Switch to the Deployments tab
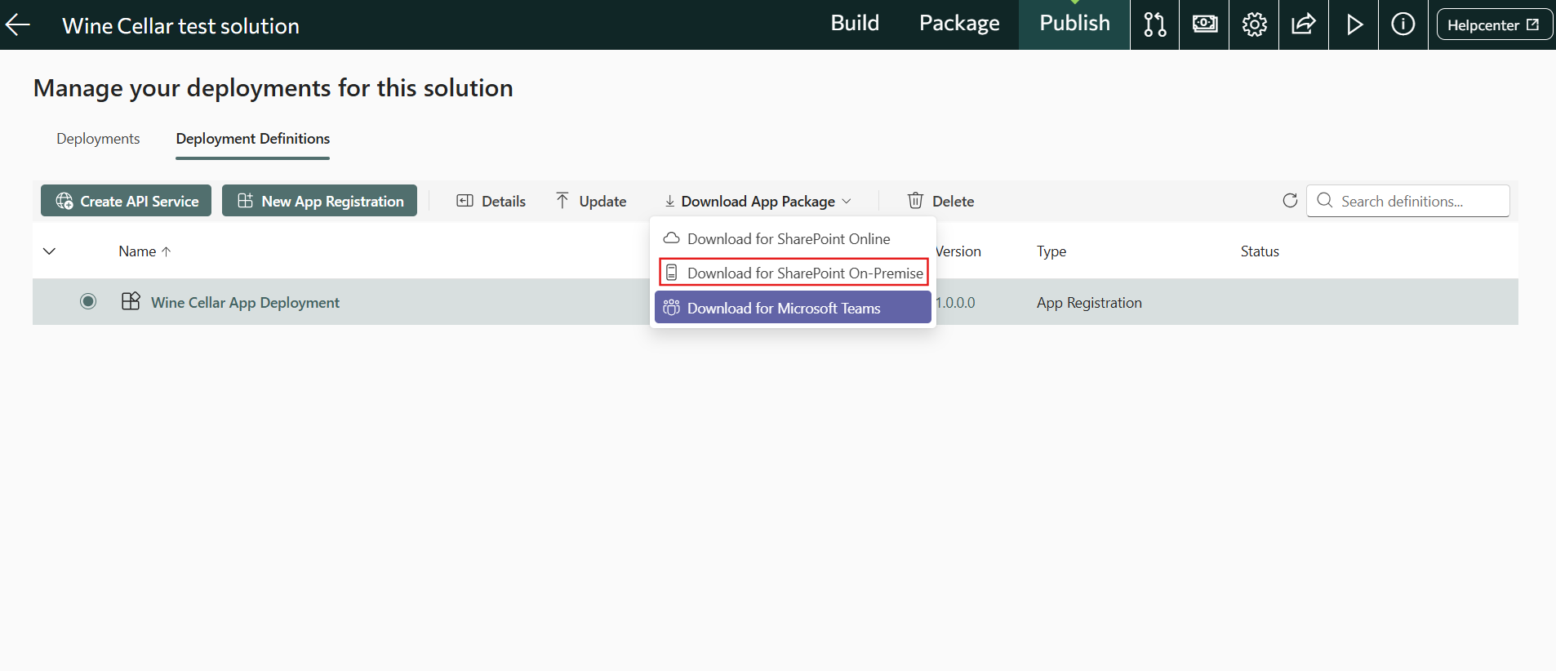Screen dimensions: 1556x671 point(98,139)
